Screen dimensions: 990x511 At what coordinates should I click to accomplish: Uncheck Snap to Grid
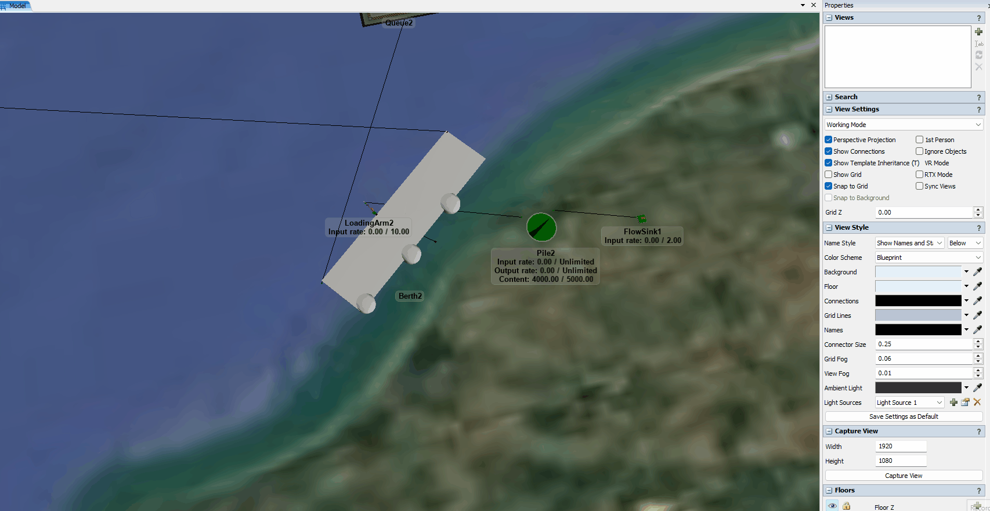[829, 186]
